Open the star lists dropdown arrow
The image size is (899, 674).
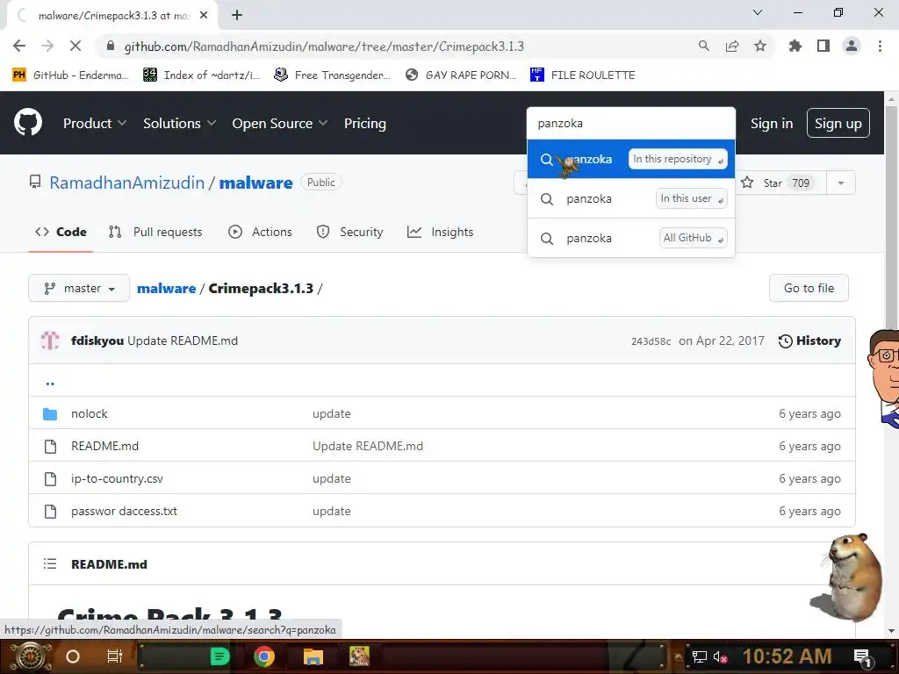click(841, 183)
